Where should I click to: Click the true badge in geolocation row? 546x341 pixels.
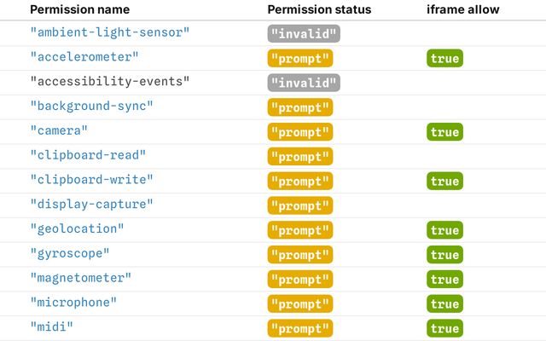click(444, 230)
